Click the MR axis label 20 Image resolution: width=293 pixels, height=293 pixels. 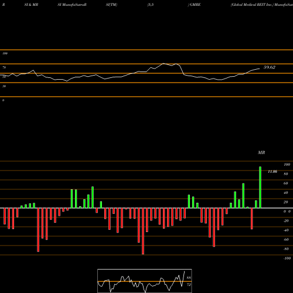(286, 202)
